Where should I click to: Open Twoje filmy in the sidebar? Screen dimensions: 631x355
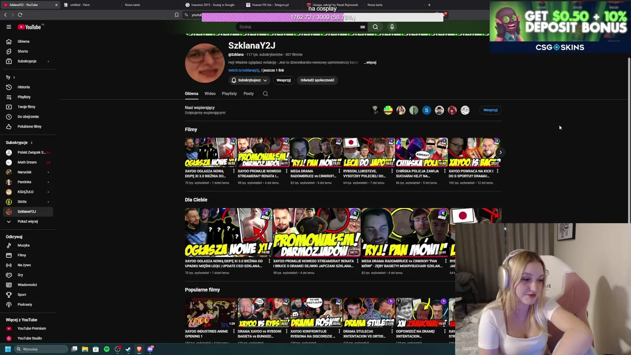point(27,106)
